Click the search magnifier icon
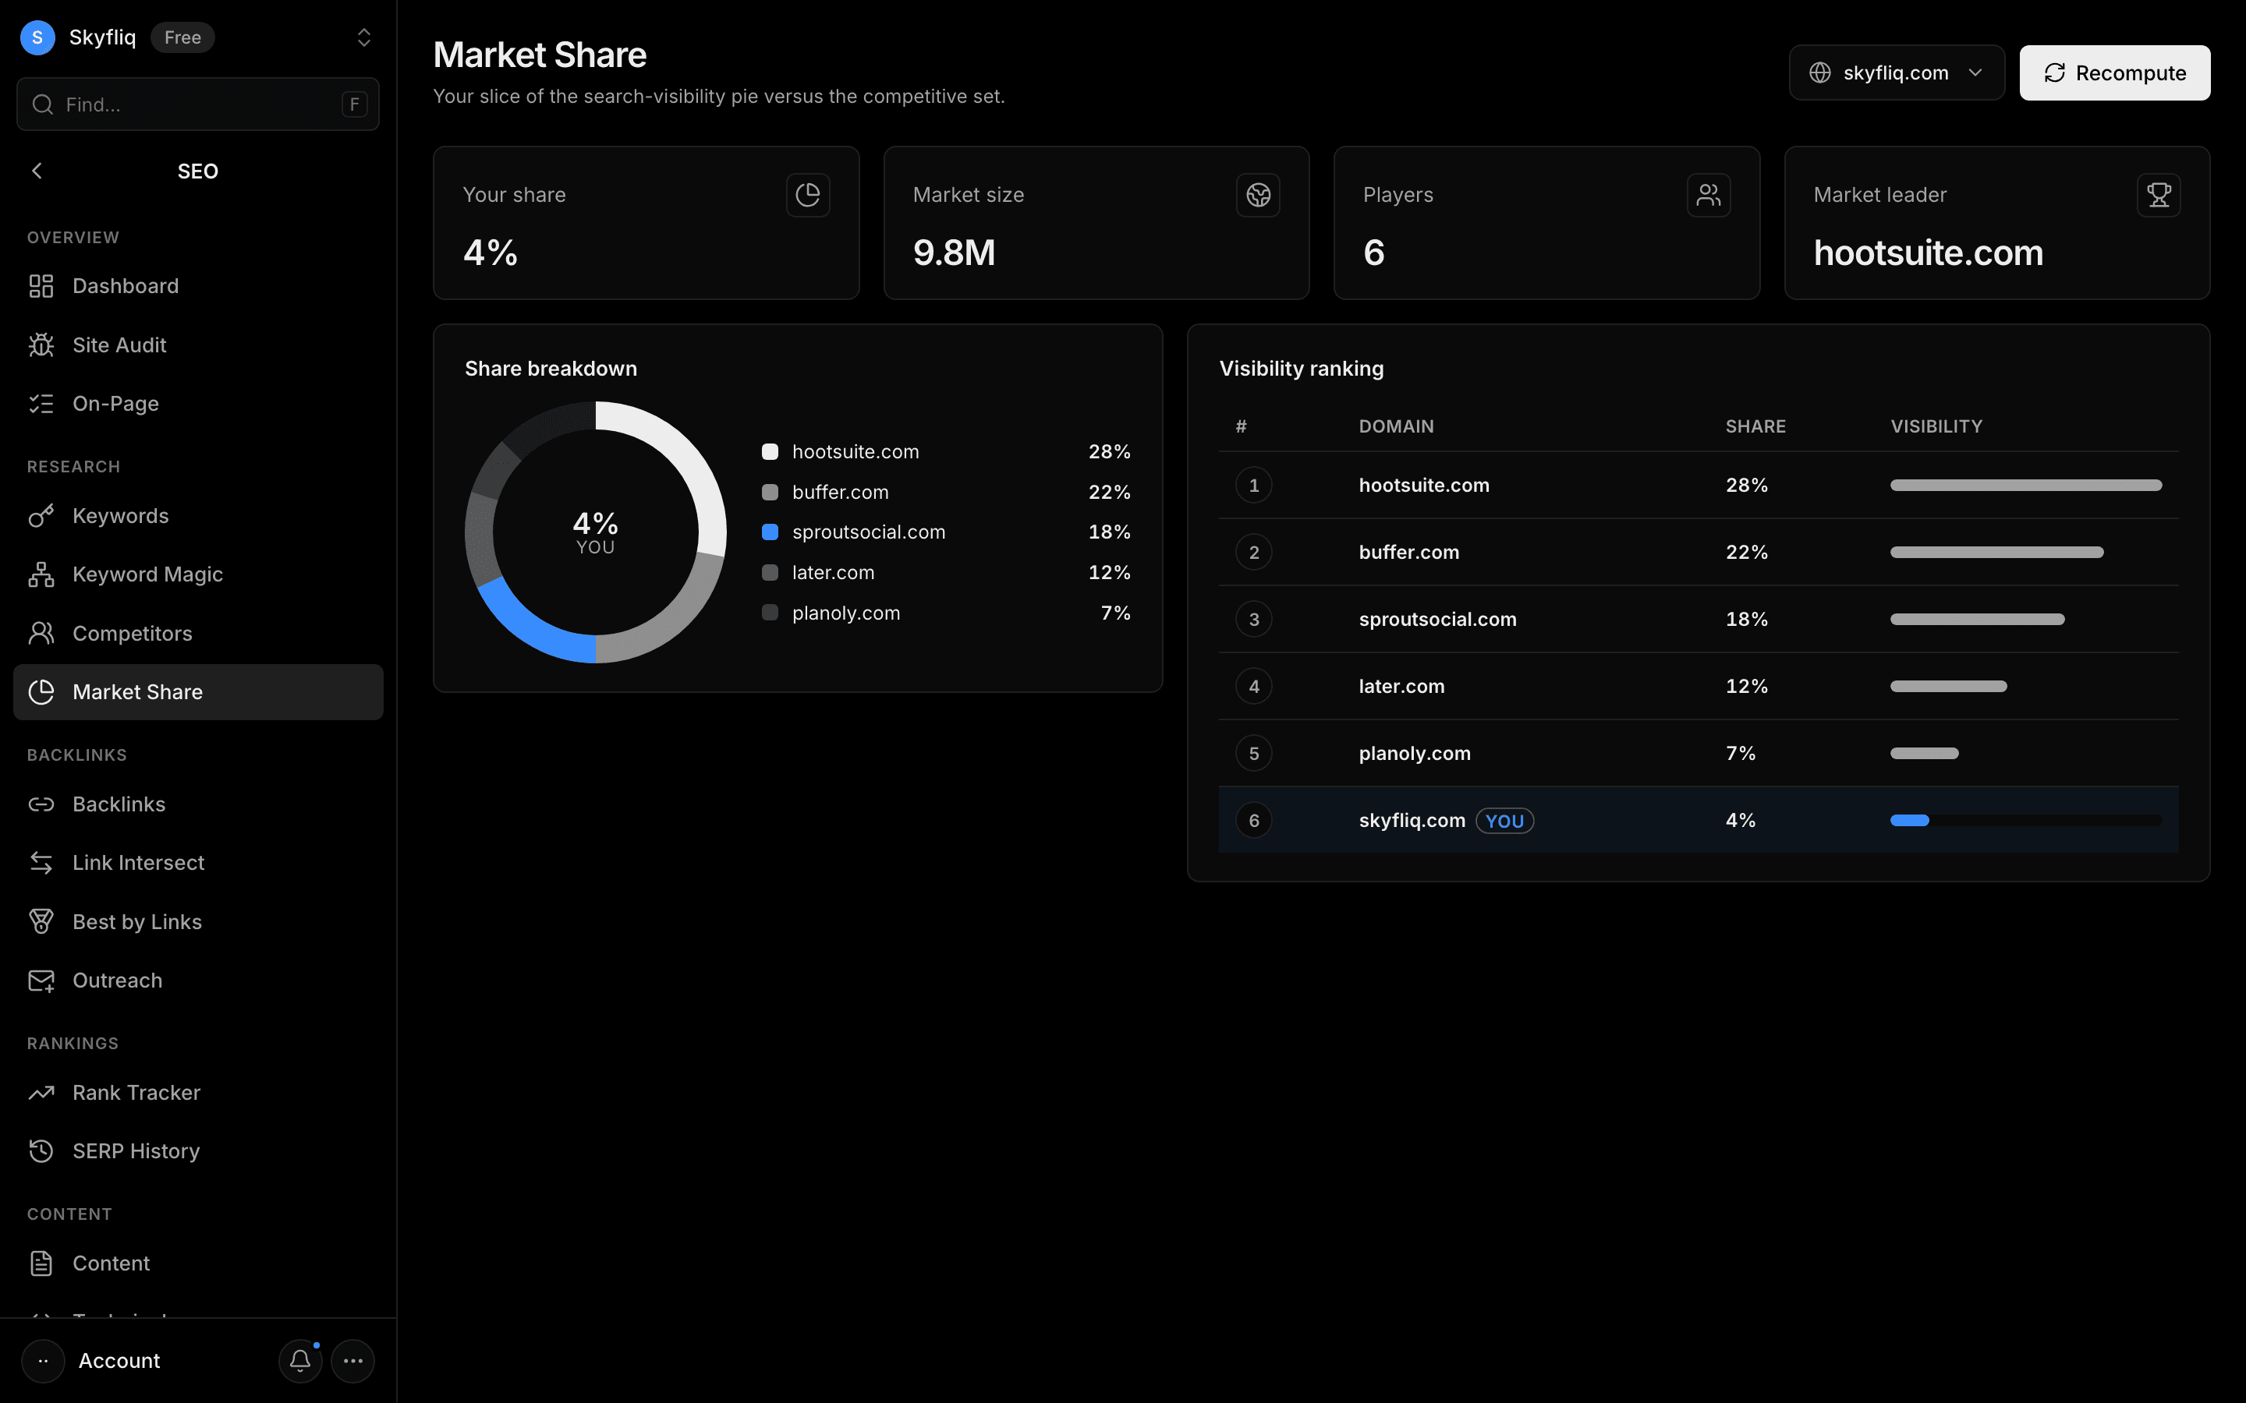The image size is (2246, 1403). point(43,104)
